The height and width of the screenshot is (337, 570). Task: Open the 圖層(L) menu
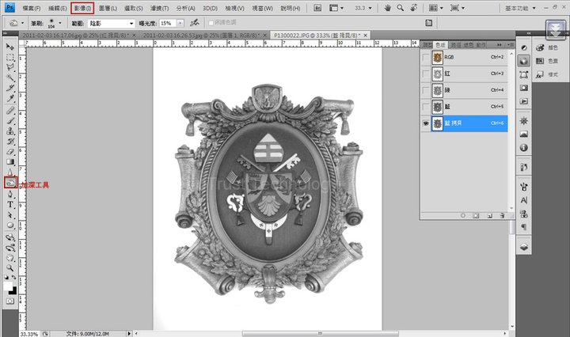pos(108,8)
